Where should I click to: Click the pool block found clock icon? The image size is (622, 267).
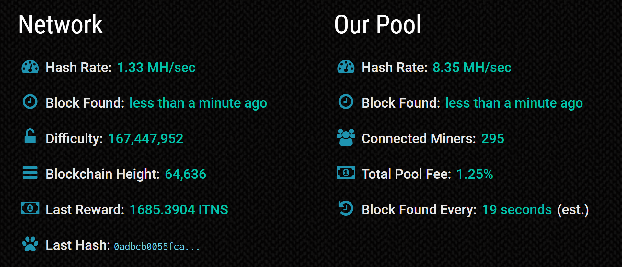pyautogui.click(x=346, y=101)
